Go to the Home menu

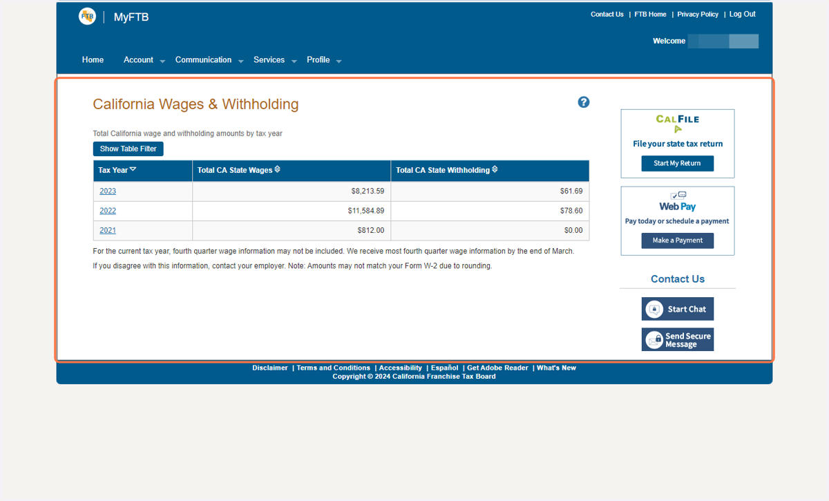[93, 60]
